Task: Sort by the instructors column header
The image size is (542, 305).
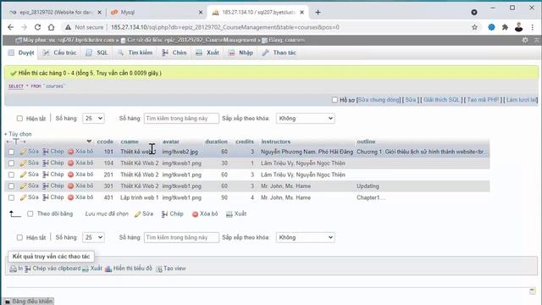Action: click(x=275, y=141)
